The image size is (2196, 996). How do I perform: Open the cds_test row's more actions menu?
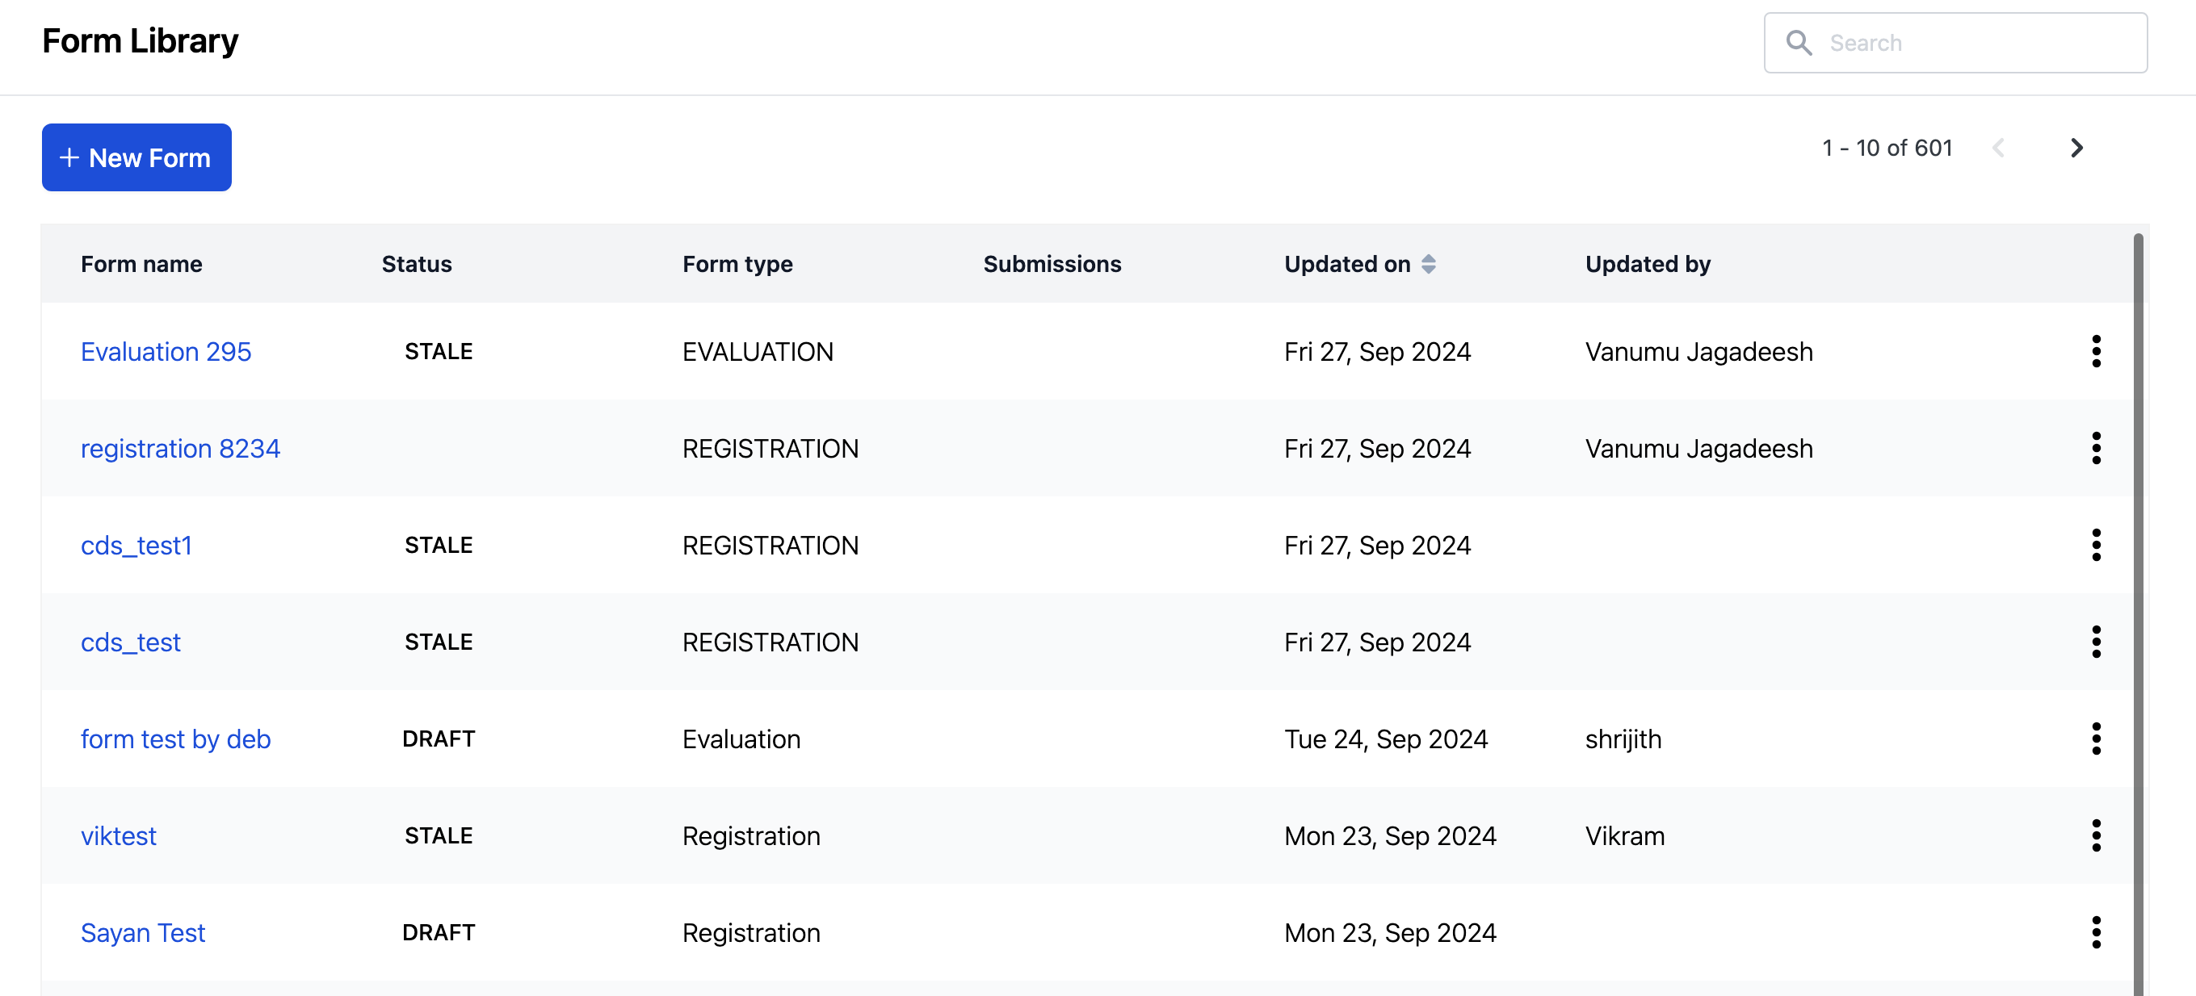[2095, 642]
